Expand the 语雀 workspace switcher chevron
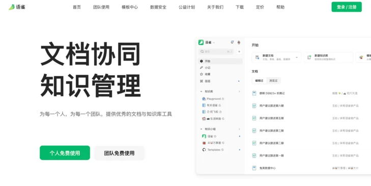 point(214,43)
